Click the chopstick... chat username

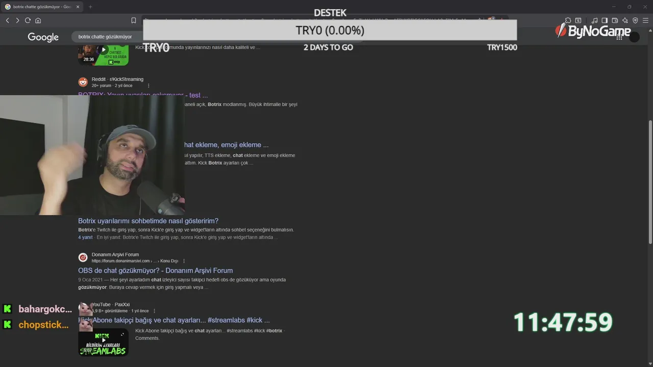click(x=43, y=325)
